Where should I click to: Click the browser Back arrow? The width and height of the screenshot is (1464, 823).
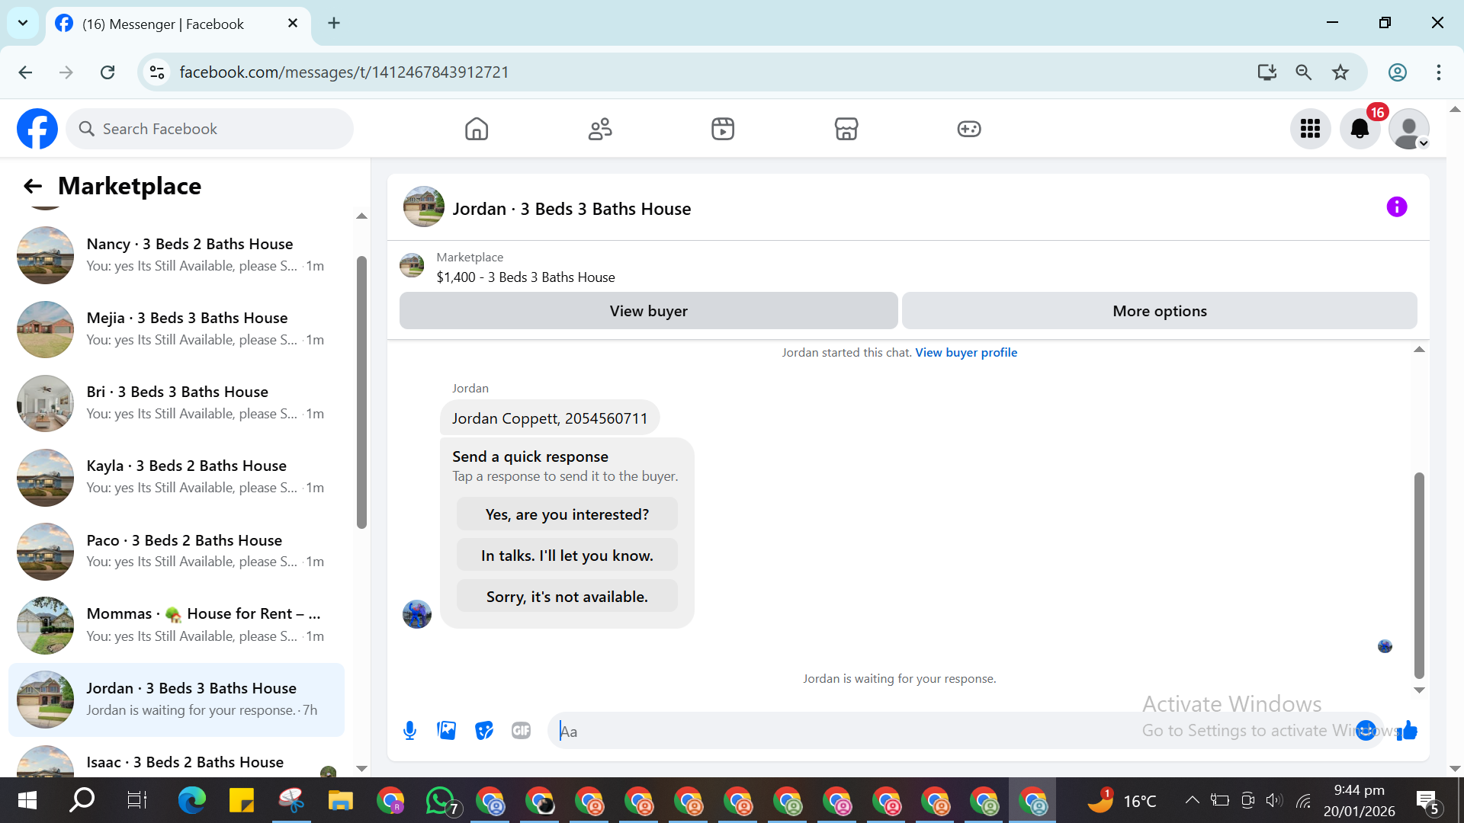click(x=25, y=72)
